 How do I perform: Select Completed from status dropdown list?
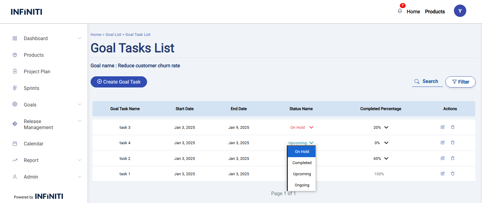tap(302, 163)
